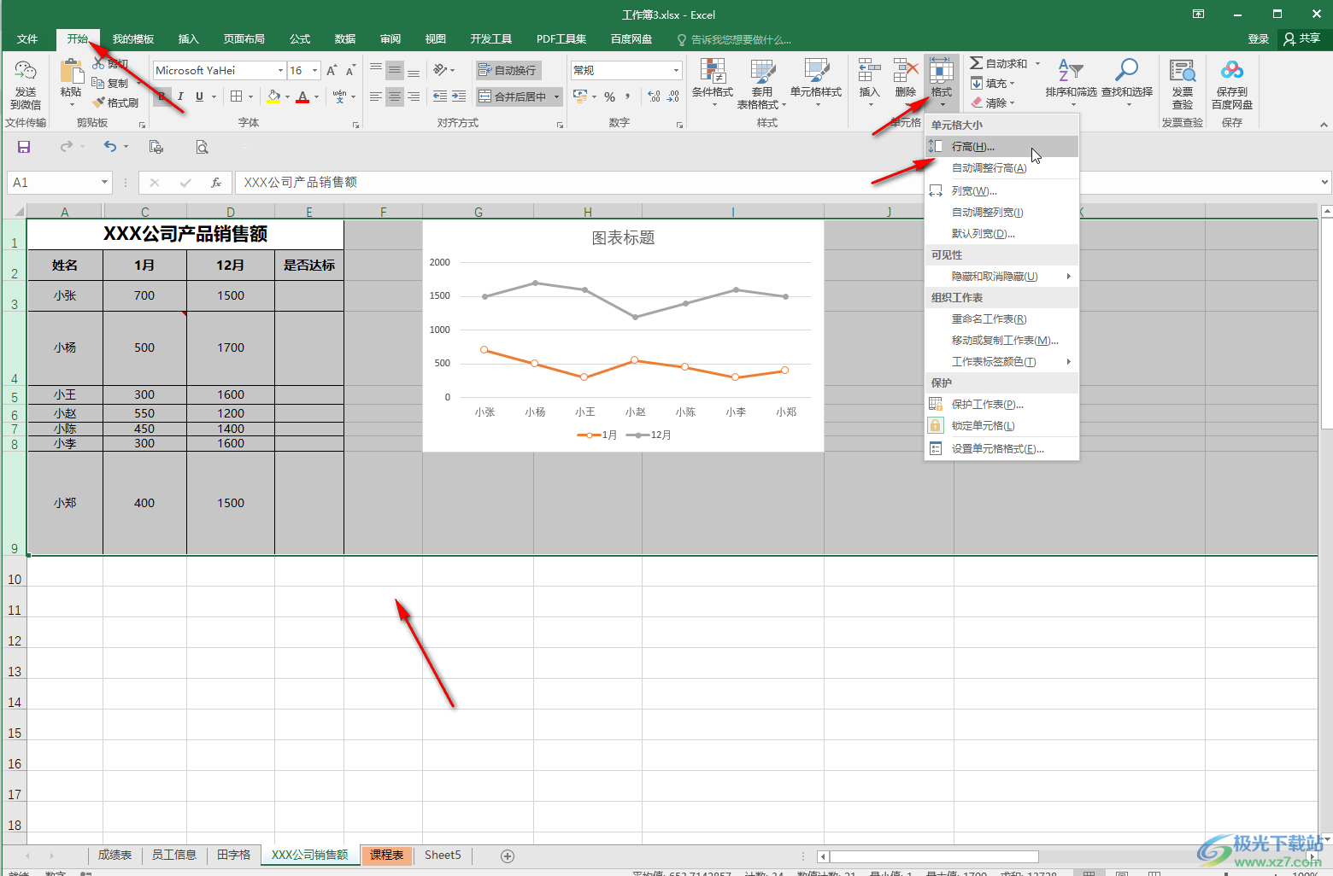Click AutoSum (自动求和) button
The width and height of the screenshot is (1333, 876).
999,64
